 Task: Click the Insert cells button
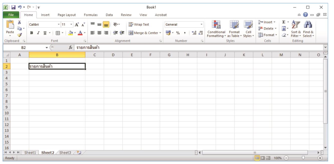pos(266,22)
